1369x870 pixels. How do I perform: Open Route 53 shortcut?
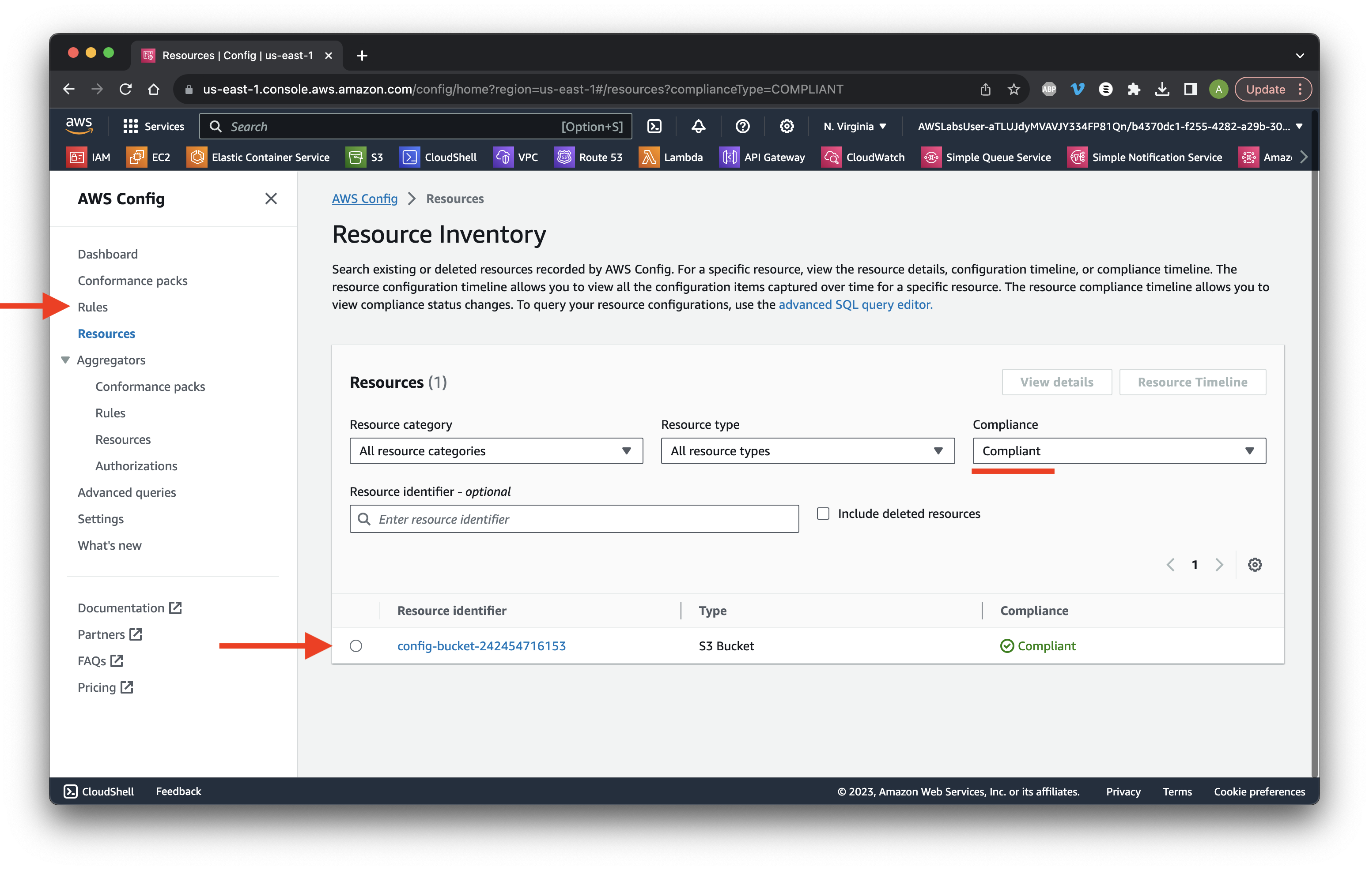pyautogui.click(x=588, y=157)
